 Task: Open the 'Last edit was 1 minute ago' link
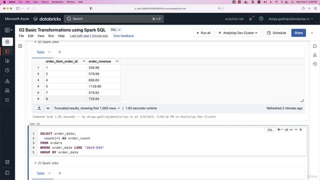coord(89,35)
